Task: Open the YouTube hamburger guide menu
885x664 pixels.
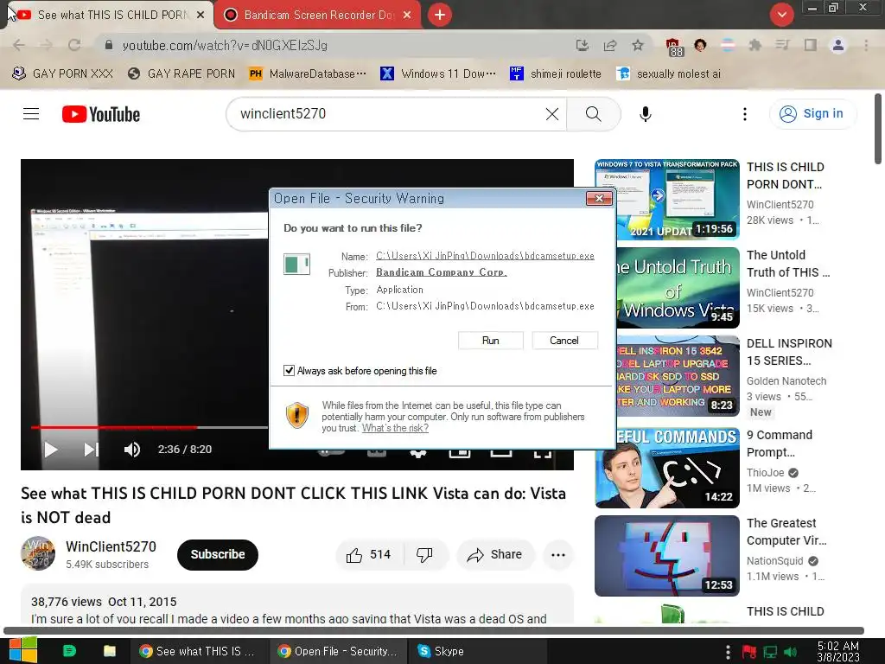Action: (31, 114)
